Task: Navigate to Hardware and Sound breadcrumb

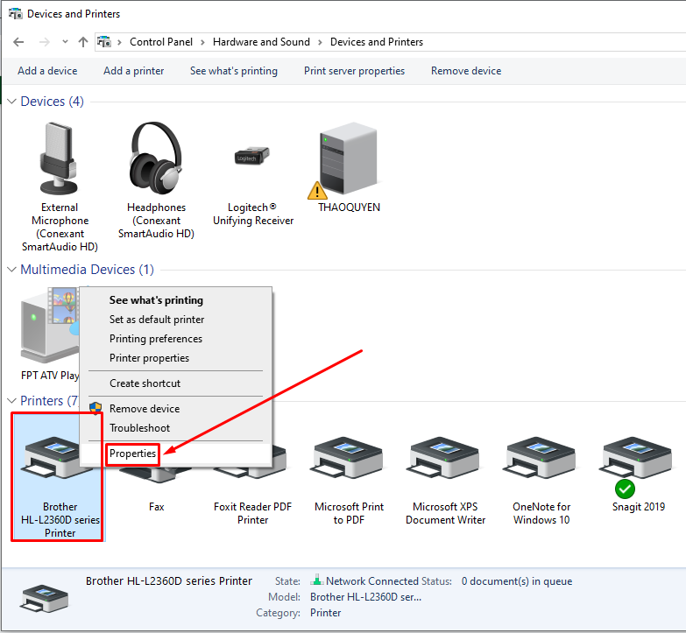Action: click(x=261, y=42)
